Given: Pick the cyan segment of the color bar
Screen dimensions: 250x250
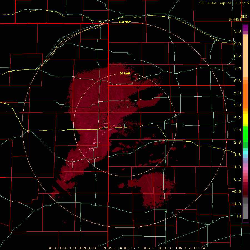Looking at the screenshot, I should click(x=245, y=153).
